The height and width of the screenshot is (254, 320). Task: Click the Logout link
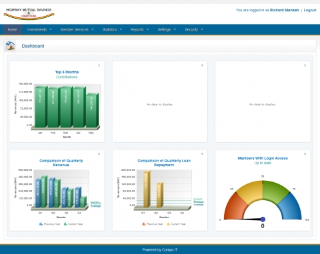[x=310, y=10]
